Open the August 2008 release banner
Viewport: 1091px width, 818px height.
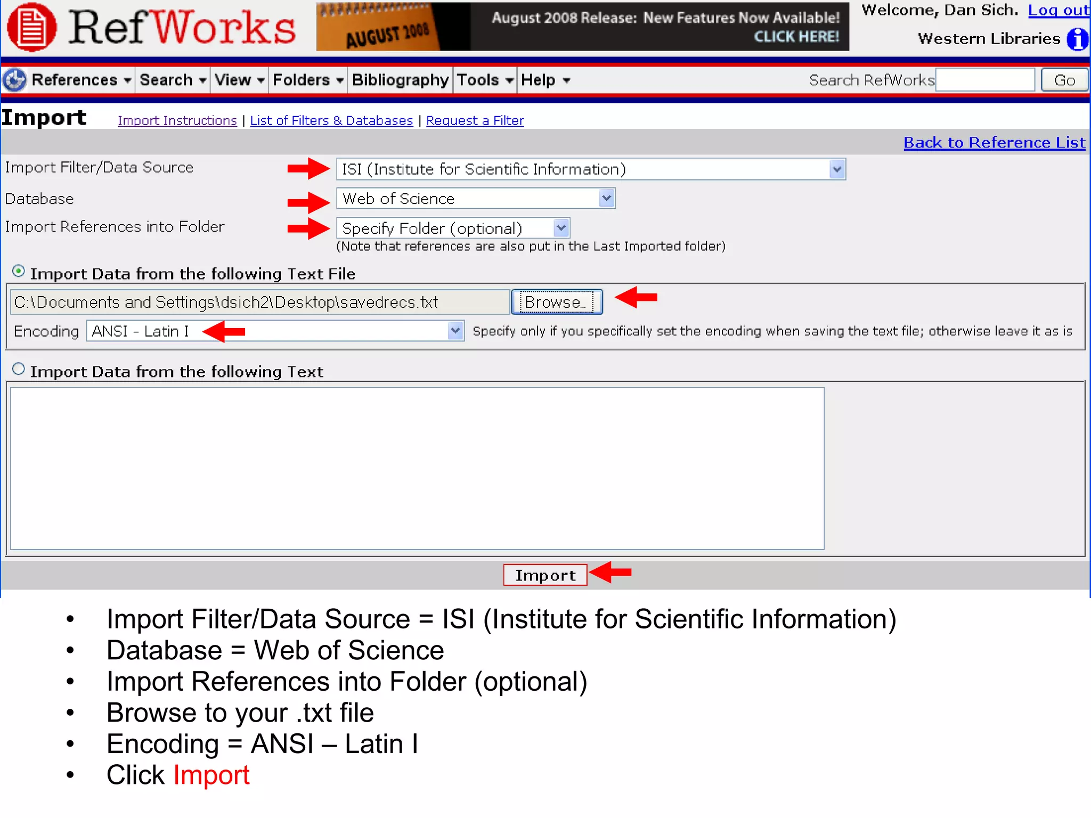pyautogui.click(x=582, y=27)
